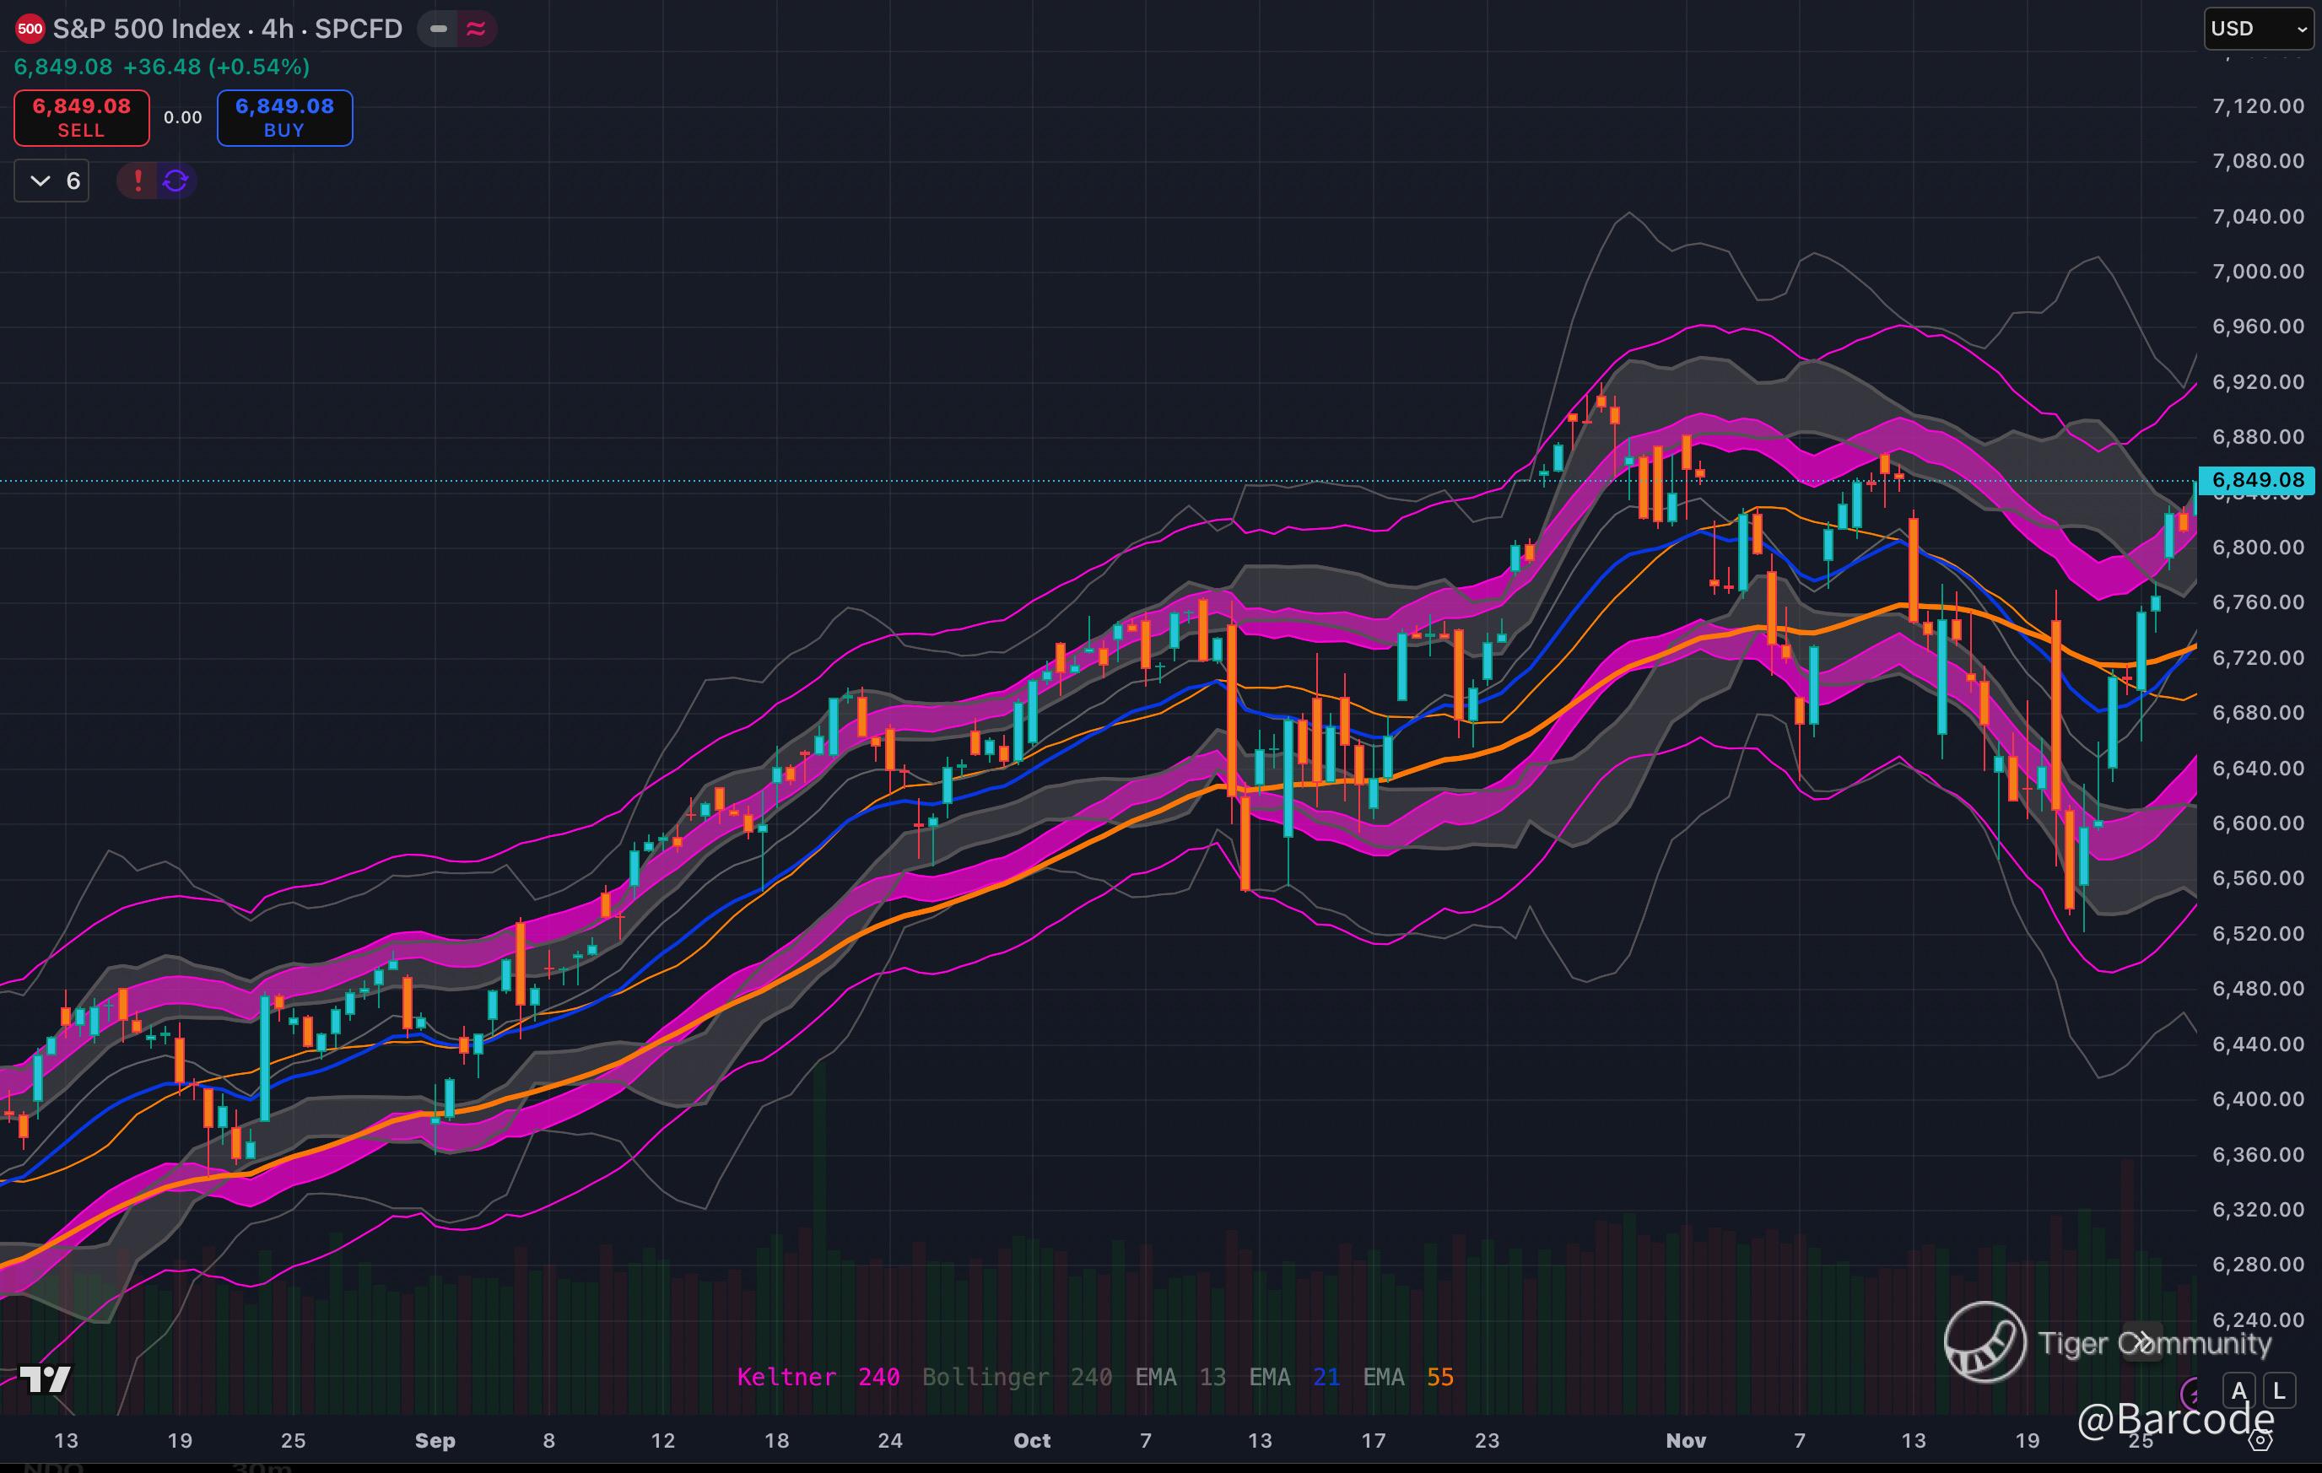2322x1473 pixels.
Task: Click the pink wavy lines indicator icon
Action: (x=475, y=29)
